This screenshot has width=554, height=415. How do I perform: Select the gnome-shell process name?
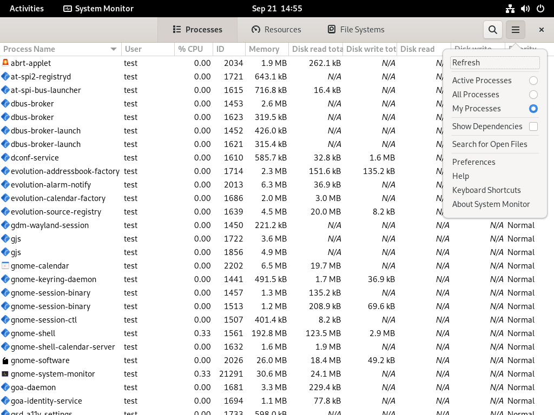pos(33,333)
